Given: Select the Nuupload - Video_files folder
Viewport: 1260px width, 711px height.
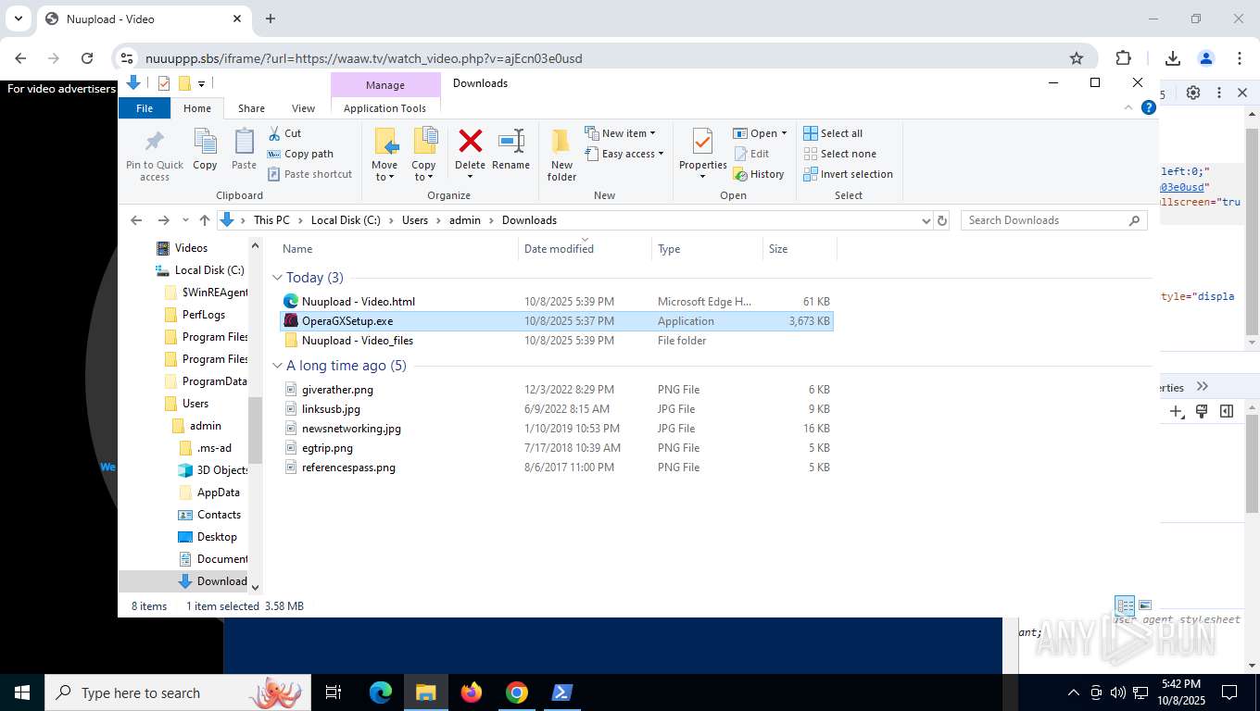Looking at the screenshot, I should (556, 341).
